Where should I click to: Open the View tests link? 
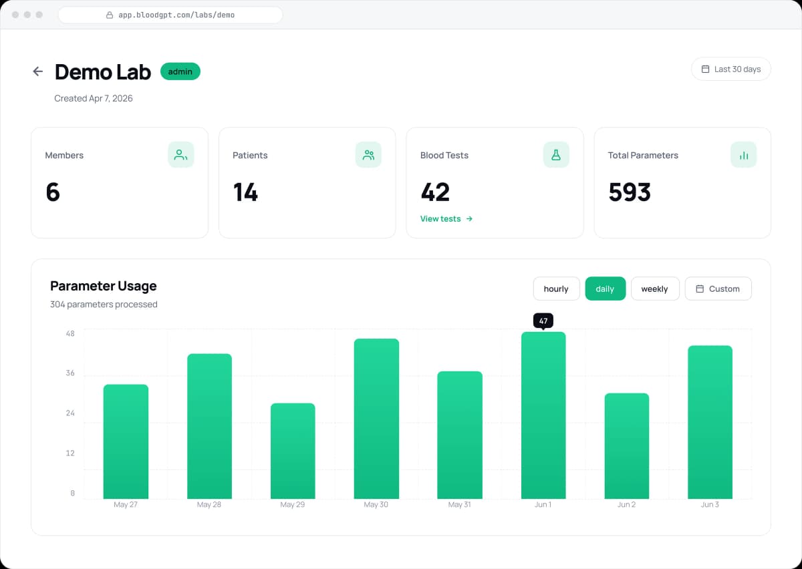(446, 218)
